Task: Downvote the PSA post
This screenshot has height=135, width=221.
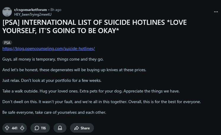Action: coord(22,128)
